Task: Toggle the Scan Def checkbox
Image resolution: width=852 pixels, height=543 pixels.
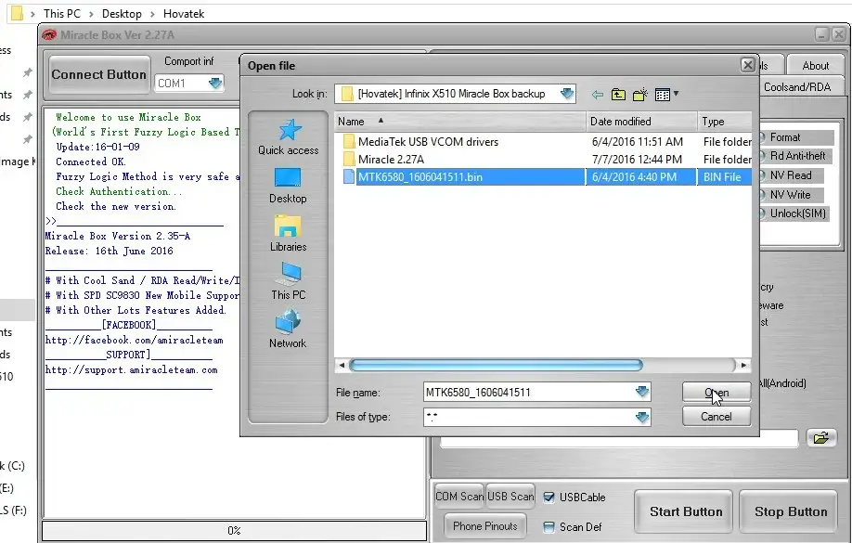Action: tap(549, 526)
